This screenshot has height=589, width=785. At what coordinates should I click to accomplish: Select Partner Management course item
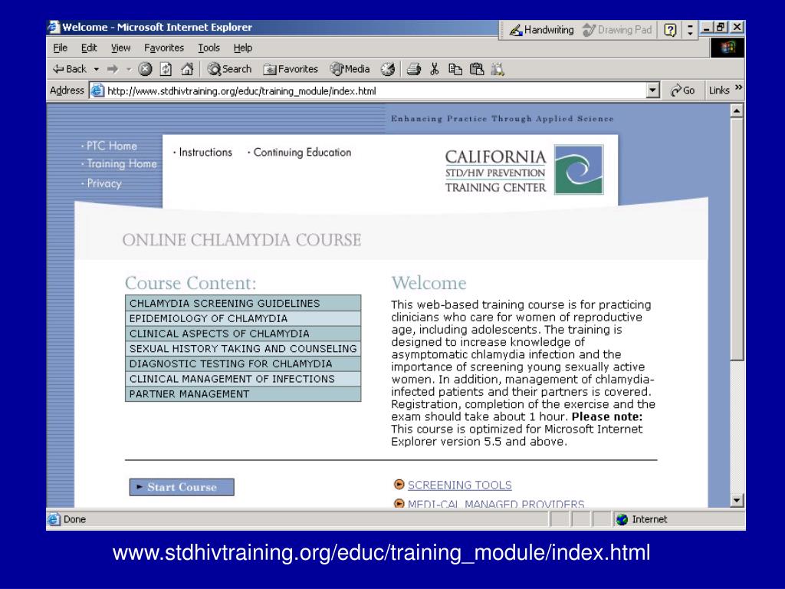243,393
